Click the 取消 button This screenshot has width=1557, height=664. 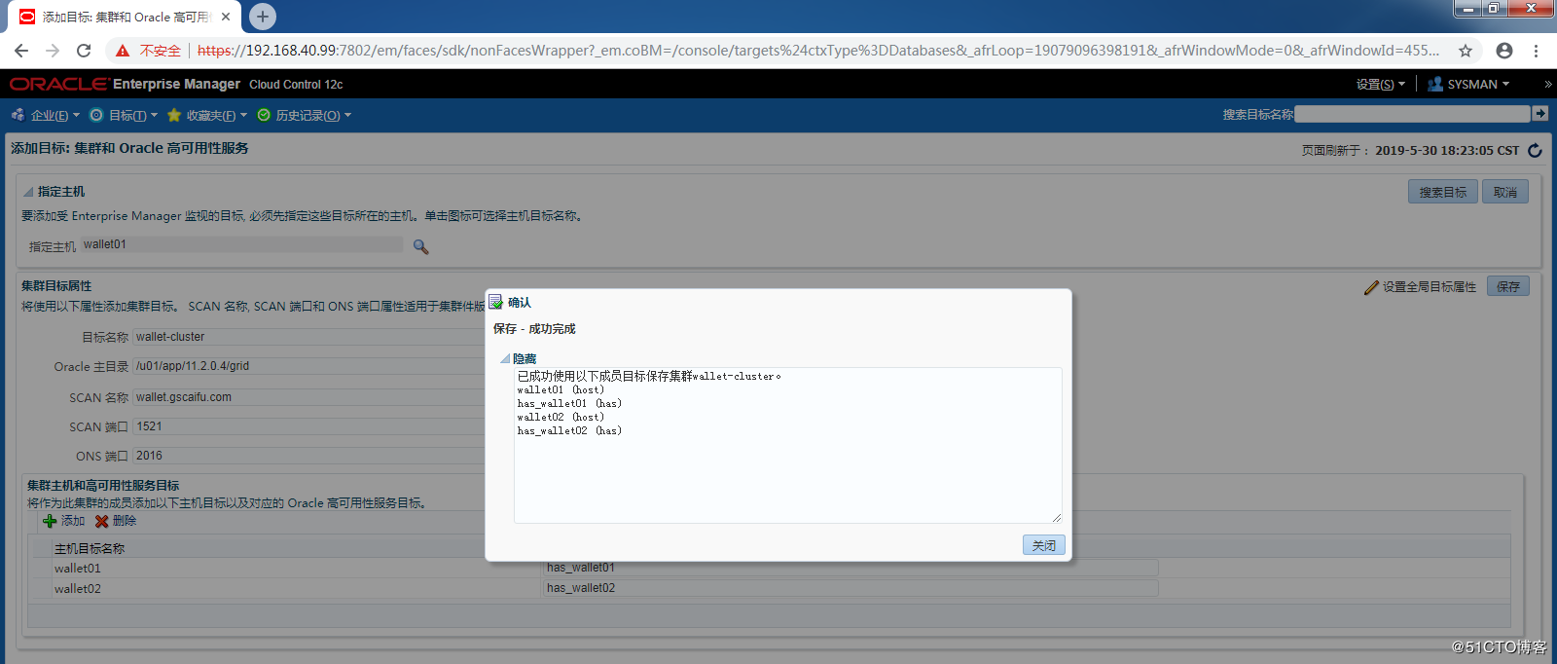coord(1505,192)
